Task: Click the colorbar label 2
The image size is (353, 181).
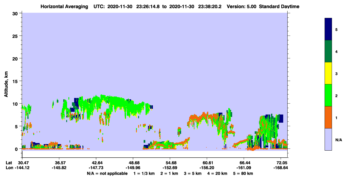Action: (336, 95)
